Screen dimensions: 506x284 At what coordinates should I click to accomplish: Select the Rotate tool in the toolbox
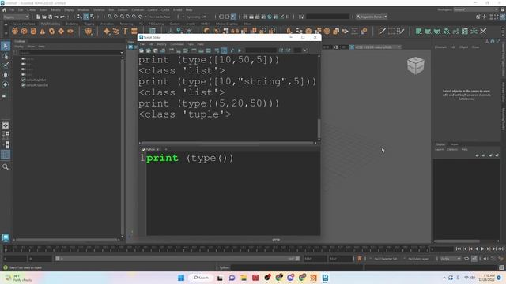coord(6,84)
